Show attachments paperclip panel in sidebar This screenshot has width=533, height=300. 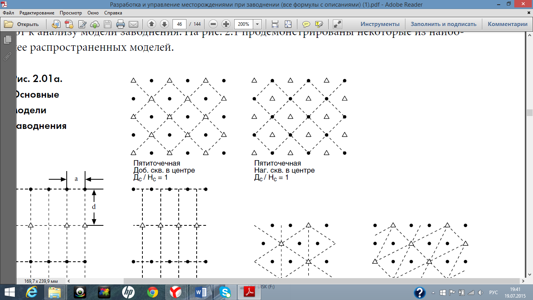7,57
